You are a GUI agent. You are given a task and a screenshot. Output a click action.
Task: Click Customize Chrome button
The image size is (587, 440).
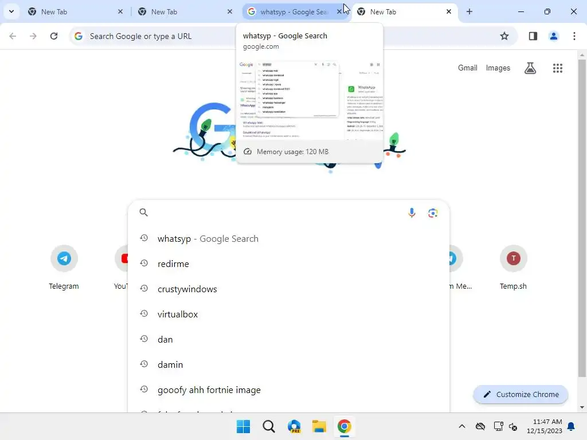pyautogui.click(x=521, y=394)
